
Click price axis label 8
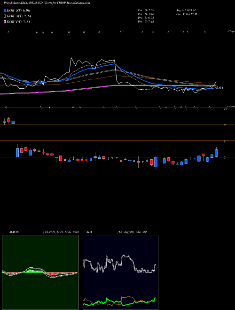coord(225,141)
